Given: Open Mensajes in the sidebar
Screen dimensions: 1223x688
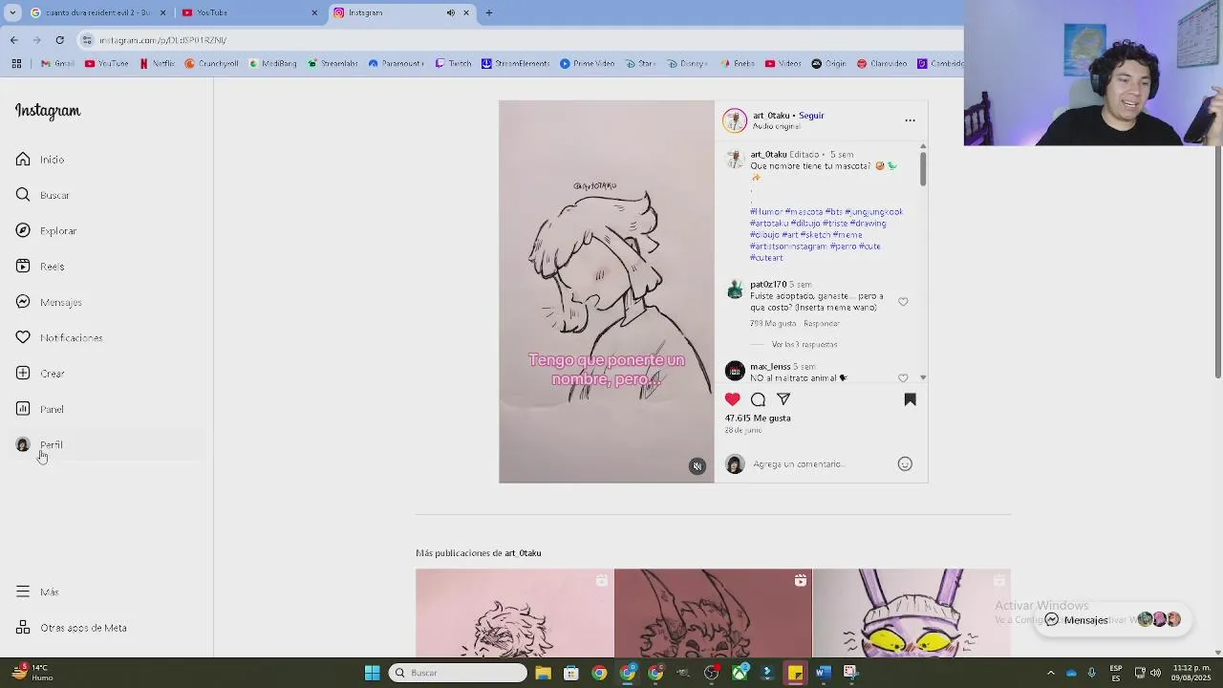Looking at the screenshot, I should tap(49, 302).
